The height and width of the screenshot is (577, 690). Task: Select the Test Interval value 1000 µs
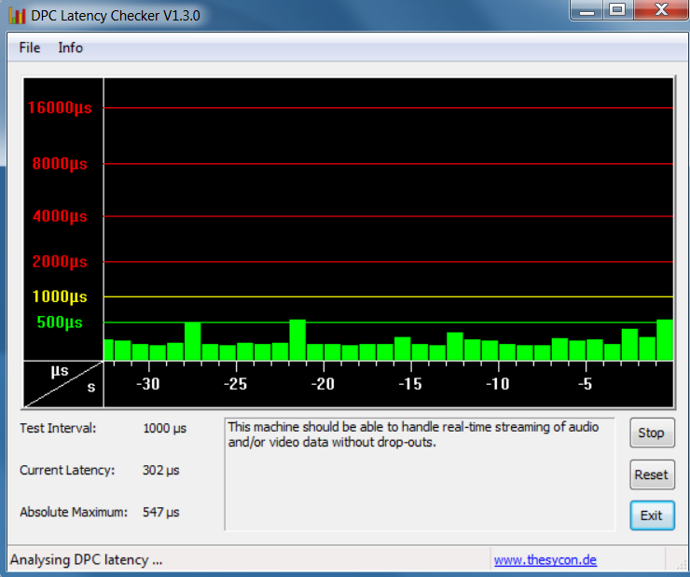coord(164,429)
